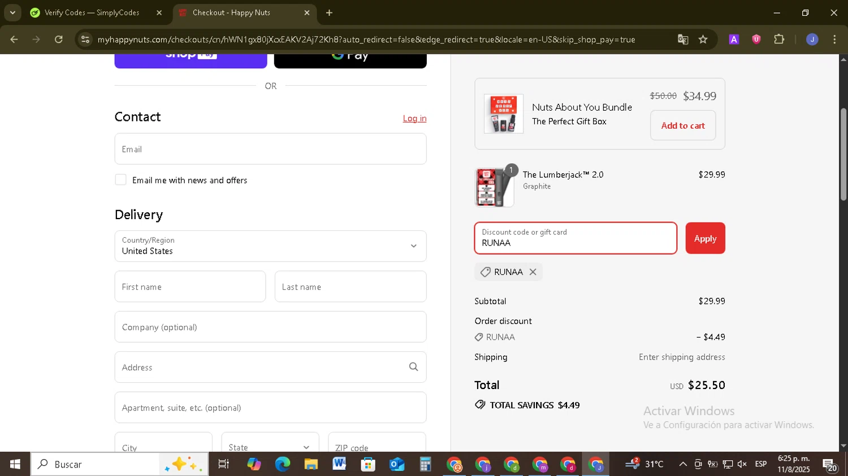
Task: Click the ESP language indicator
Action: (x=761, y=464)
